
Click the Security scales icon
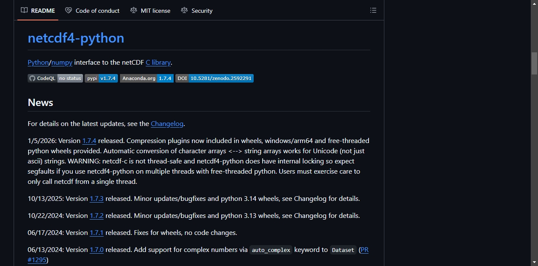click(184, 10)
